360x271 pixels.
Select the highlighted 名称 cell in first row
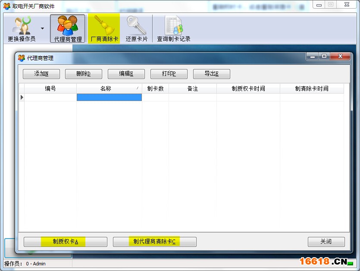(x=109, y=98)
